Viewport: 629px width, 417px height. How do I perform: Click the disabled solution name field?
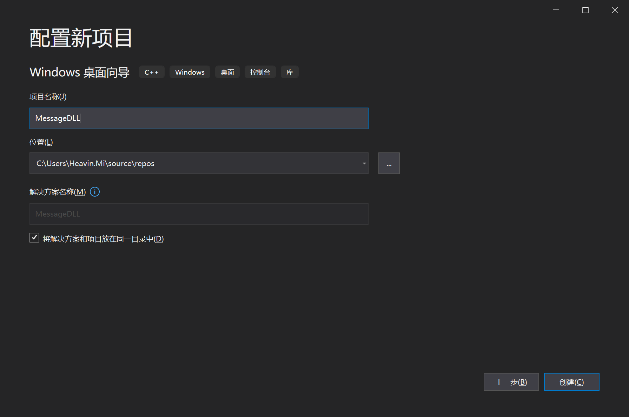click(199, 214)
